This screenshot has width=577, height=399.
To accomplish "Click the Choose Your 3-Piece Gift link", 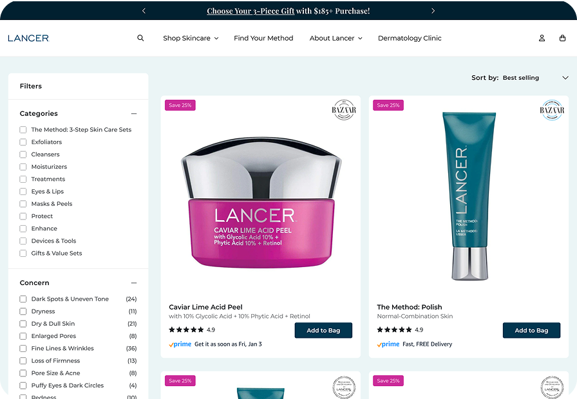I will tap(251, 11).
